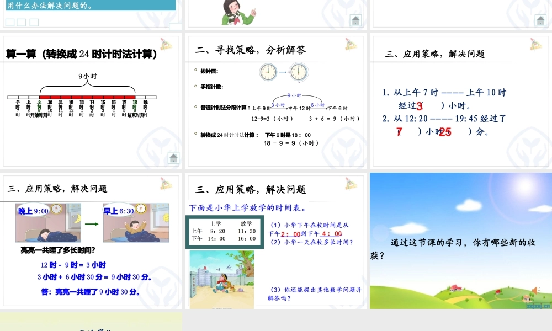Click the compass-ruler logo on the 晚上9:00 slide

coord(166,184)
